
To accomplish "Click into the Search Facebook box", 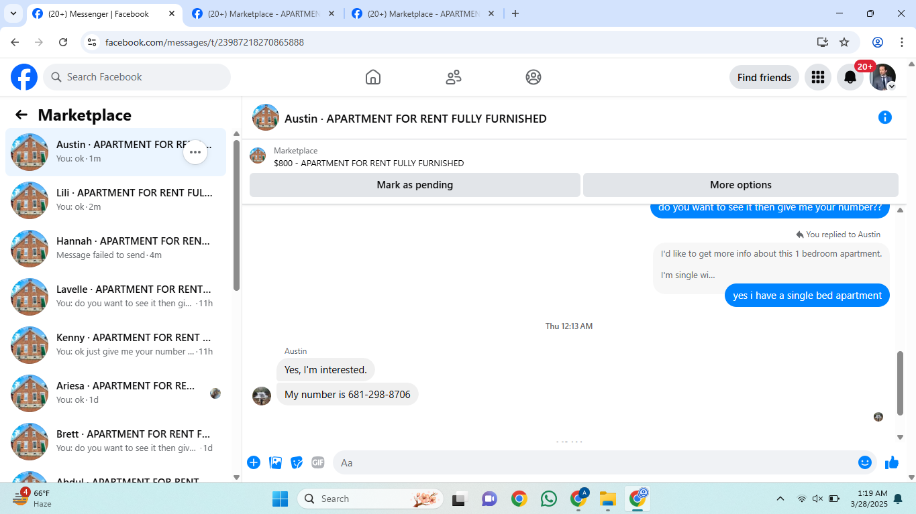I will [x=137, y=77].
